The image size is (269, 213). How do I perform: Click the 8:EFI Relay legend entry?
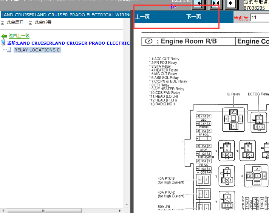(159, 85)
